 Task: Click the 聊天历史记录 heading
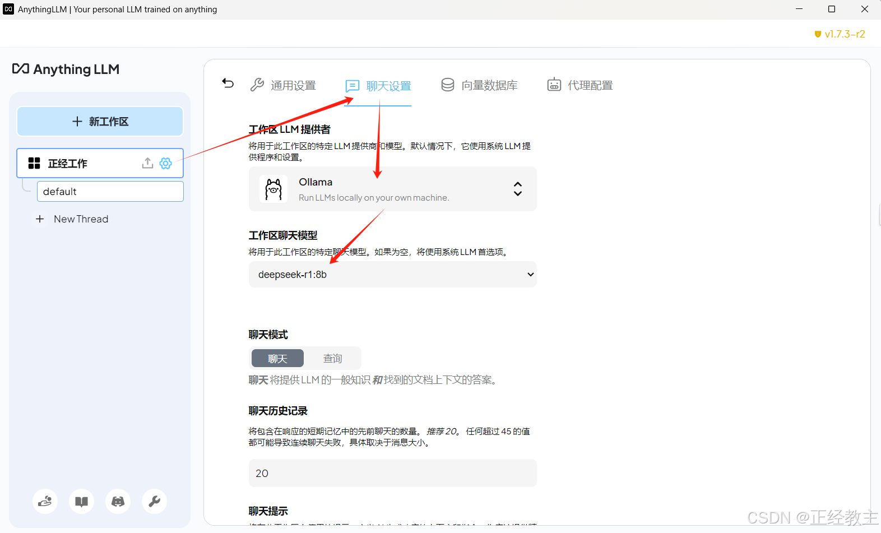[278, 411]
